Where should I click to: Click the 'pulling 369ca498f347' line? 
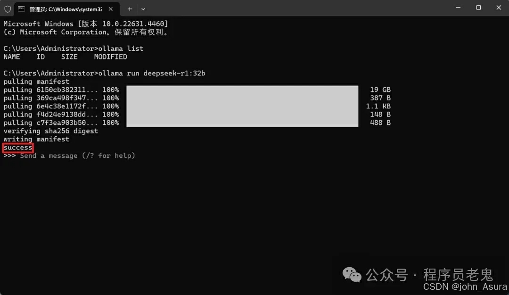click(x=61, y=98)
